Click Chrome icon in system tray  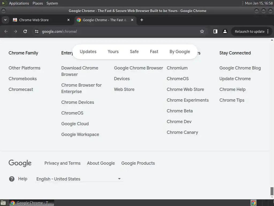[253, 203]
